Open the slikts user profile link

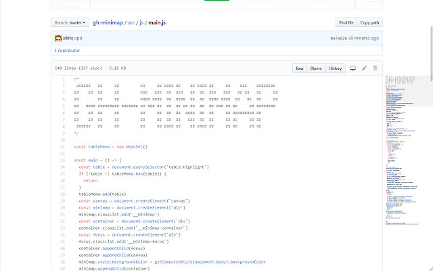click(x=68, y=38)
